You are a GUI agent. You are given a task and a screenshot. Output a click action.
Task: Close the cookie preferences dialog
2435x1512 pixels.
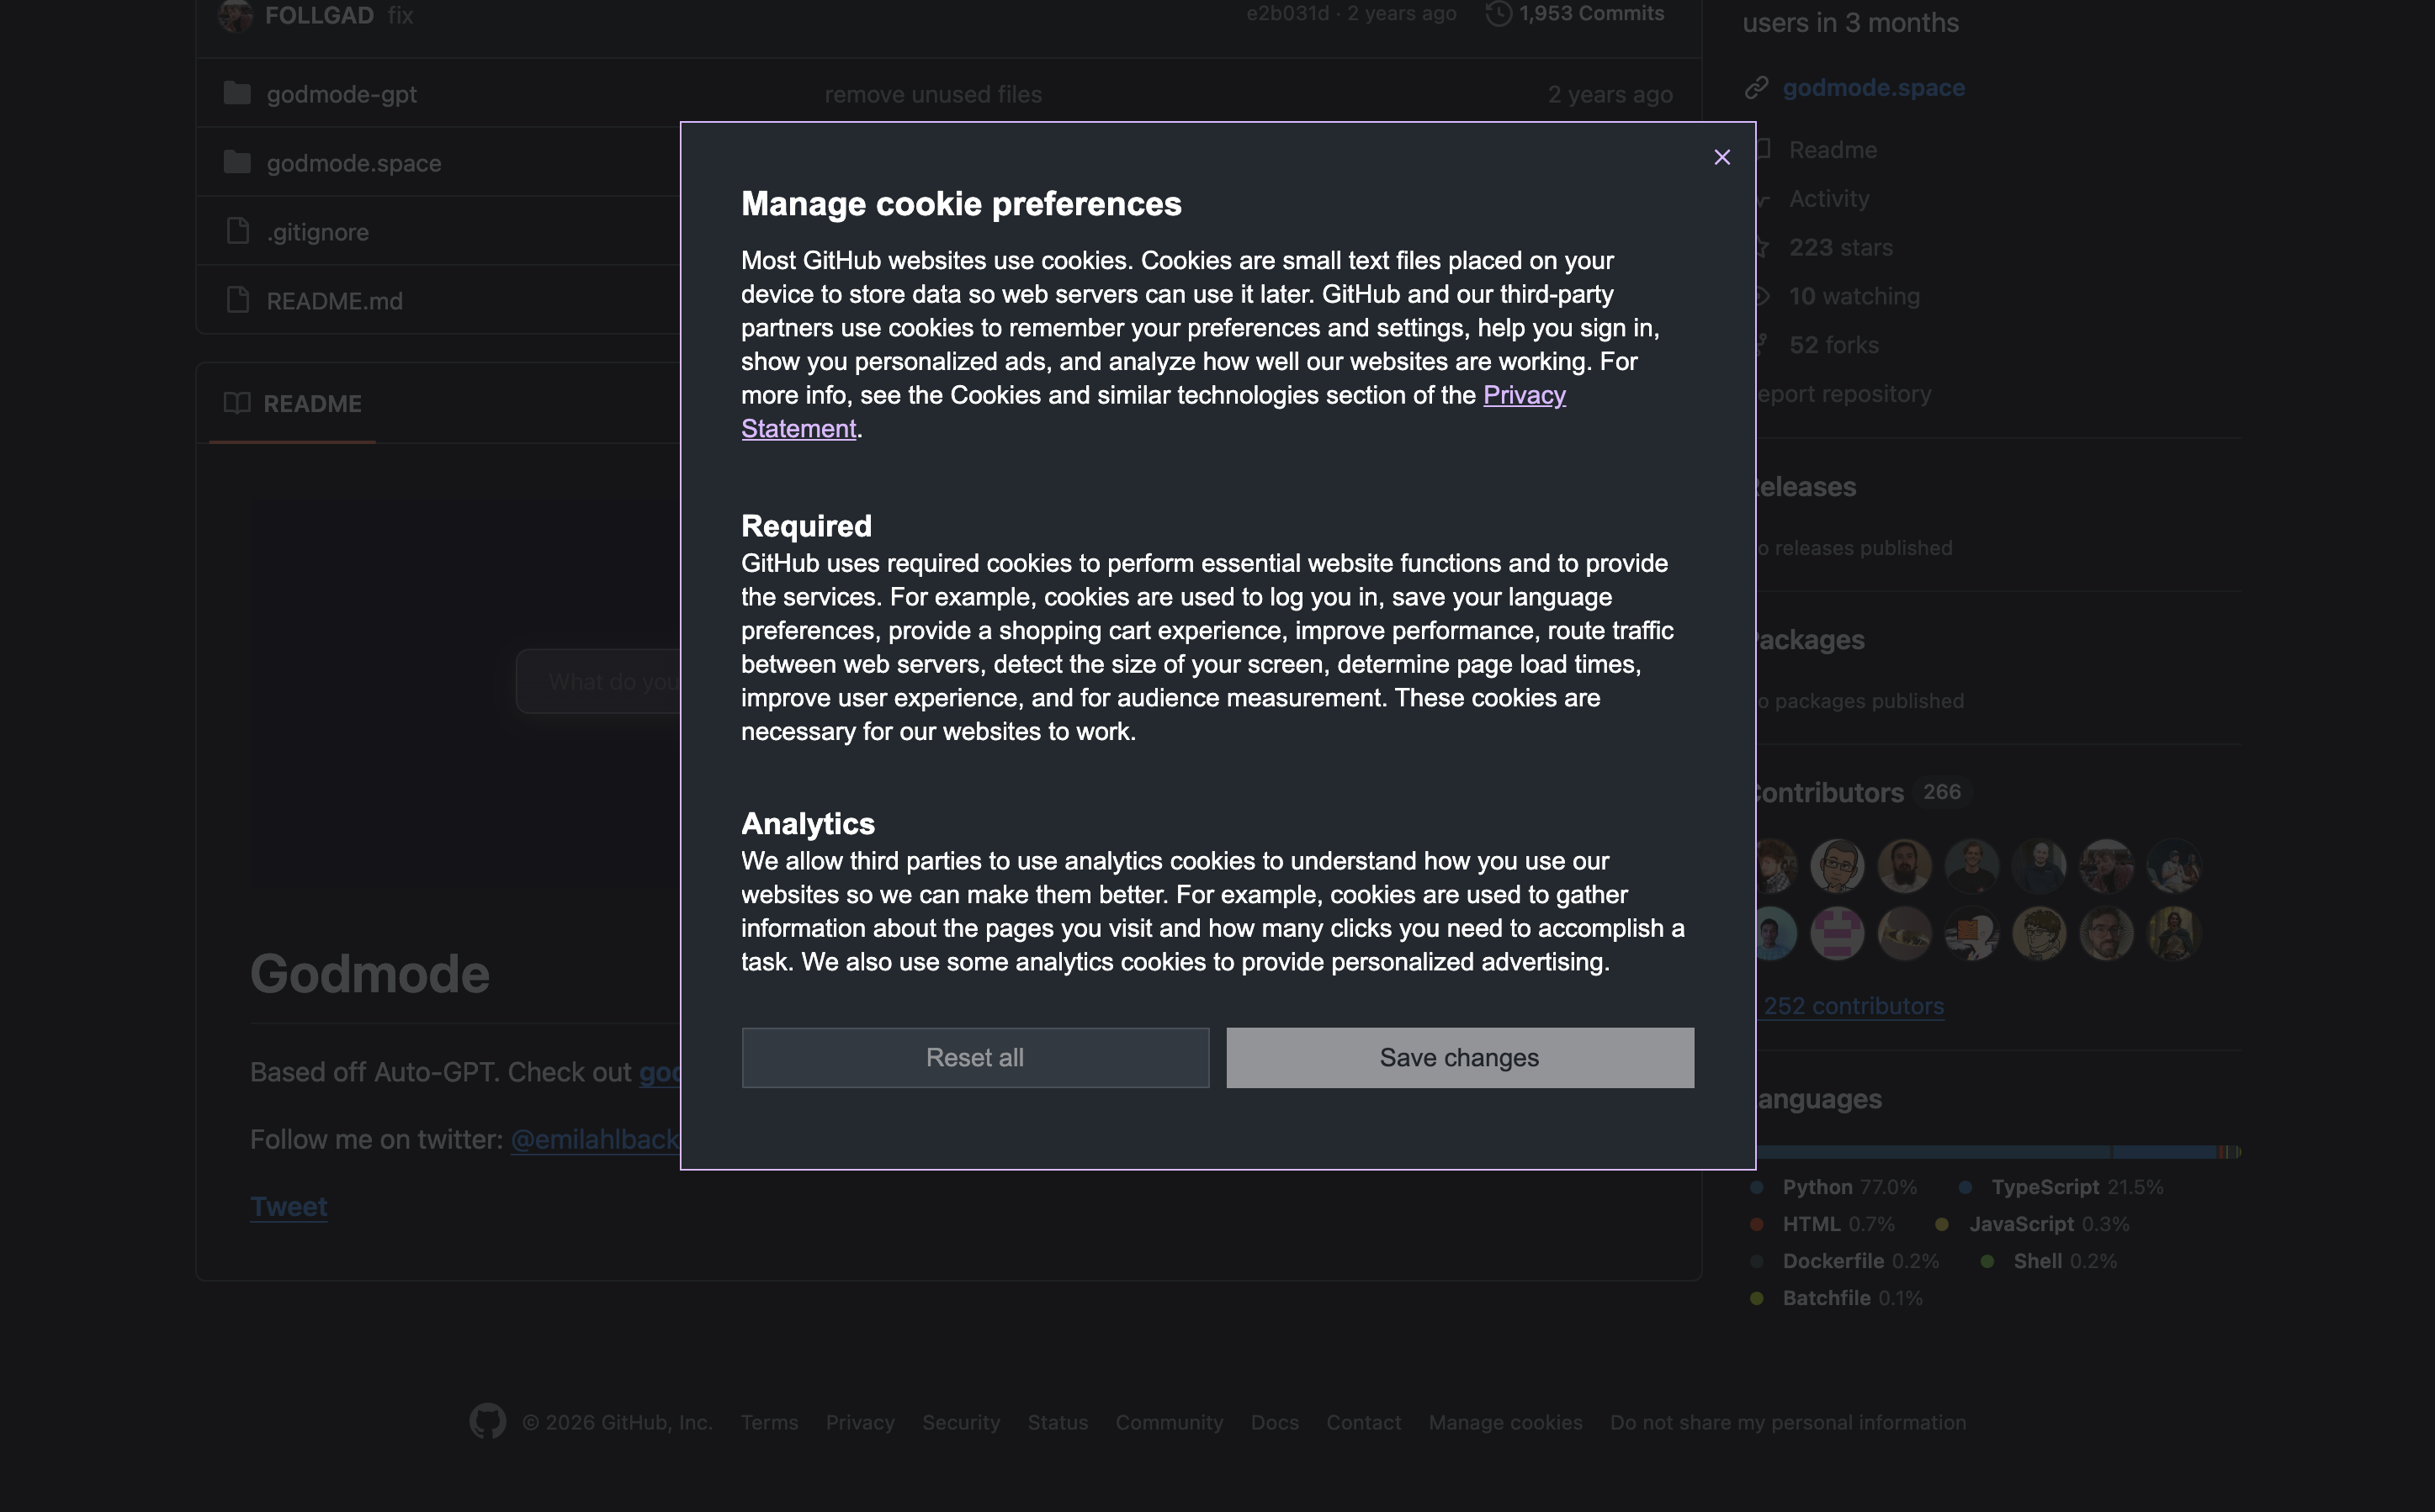(1721, 157)
